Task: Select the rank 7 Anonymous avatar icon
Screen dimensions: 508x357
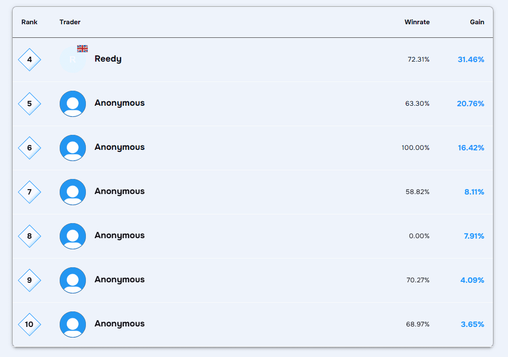Action: 72,192
